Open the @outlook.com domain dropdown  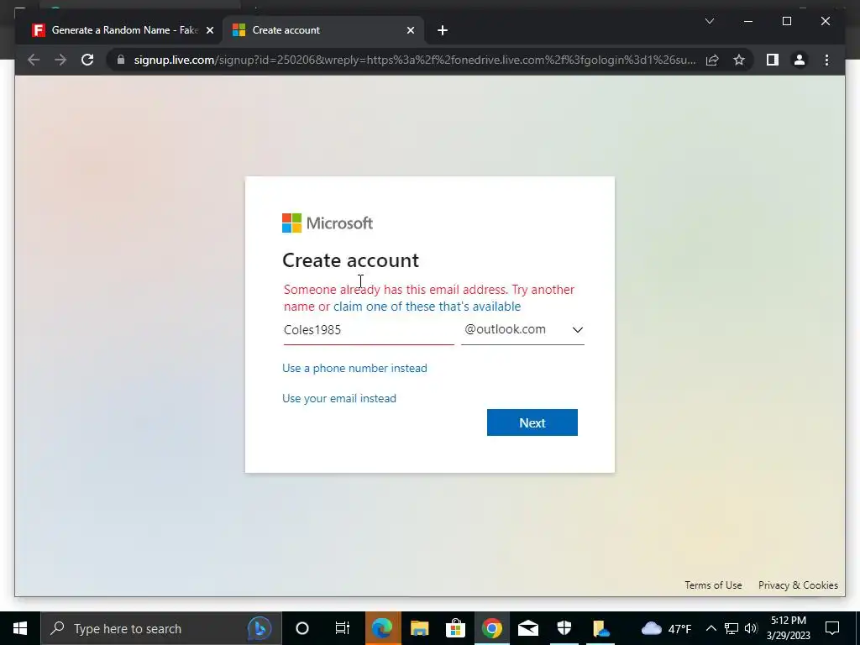coord(522,329)
